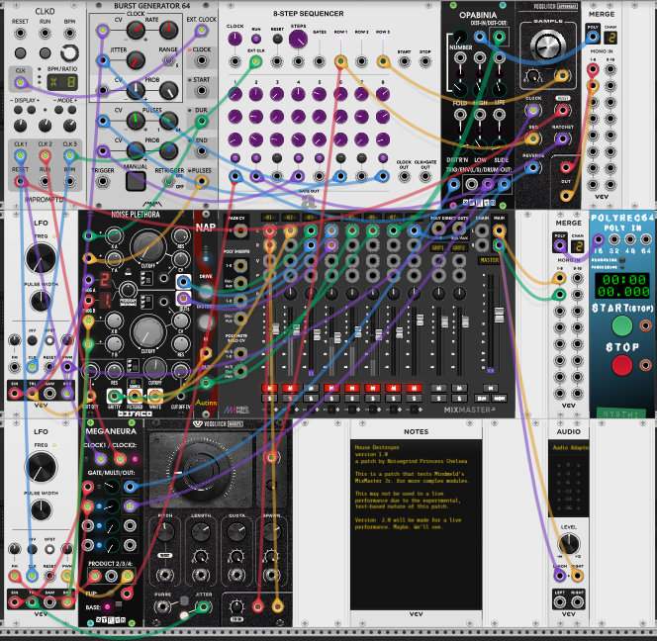Click the CLKD MODE plus button
This screenshot has width=657, height=641.
72,110
